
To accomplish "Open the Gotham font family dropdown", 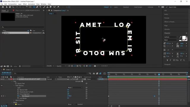I will point(171,37).
